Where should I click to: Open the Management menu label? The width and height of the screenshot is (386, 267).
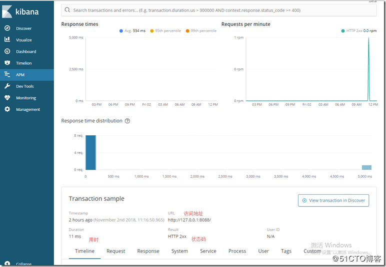[28, 110]
